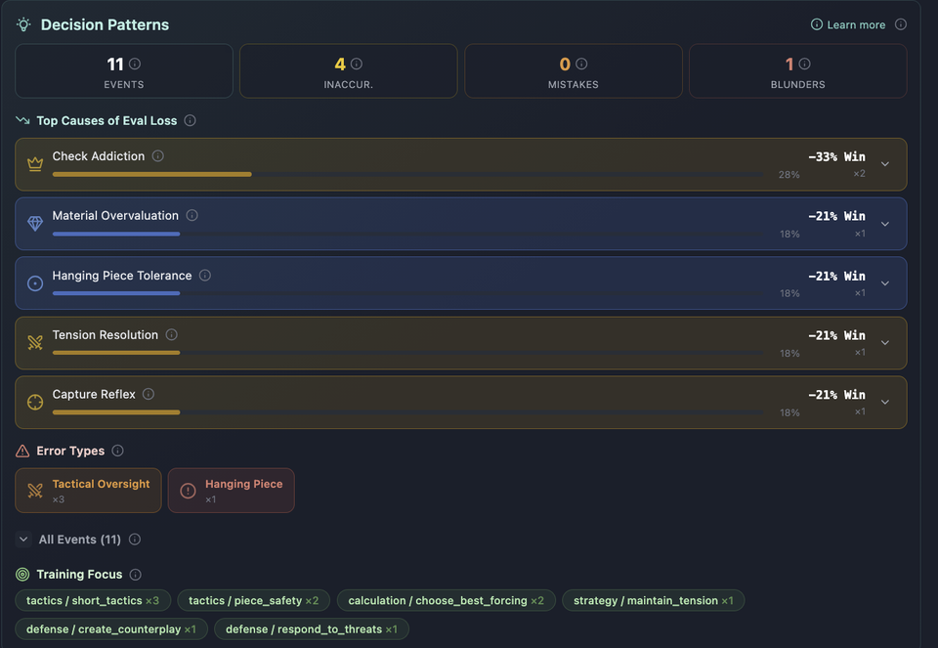
Task: Click the 28% label on Check Addiction
Action: (789, 175)
